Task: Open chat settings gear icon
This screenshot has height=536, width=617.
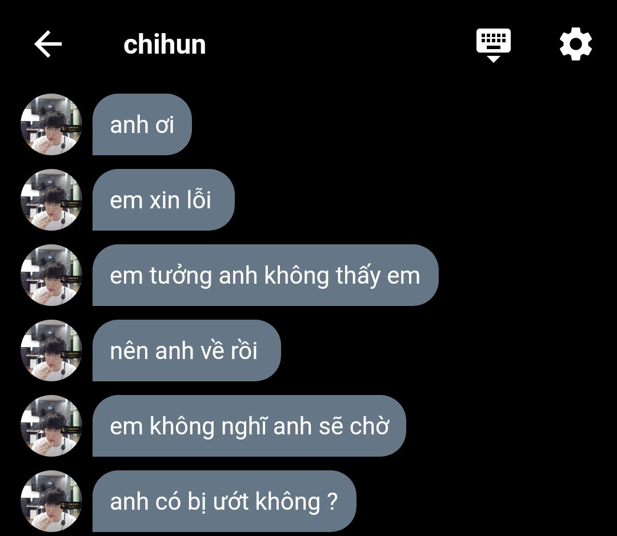Action: (x=576, y=43)
